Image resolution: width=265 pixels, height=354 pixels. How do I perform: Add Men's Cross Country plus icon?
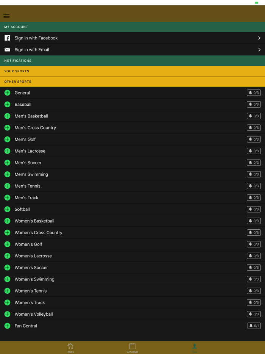(x=8, y=128)
